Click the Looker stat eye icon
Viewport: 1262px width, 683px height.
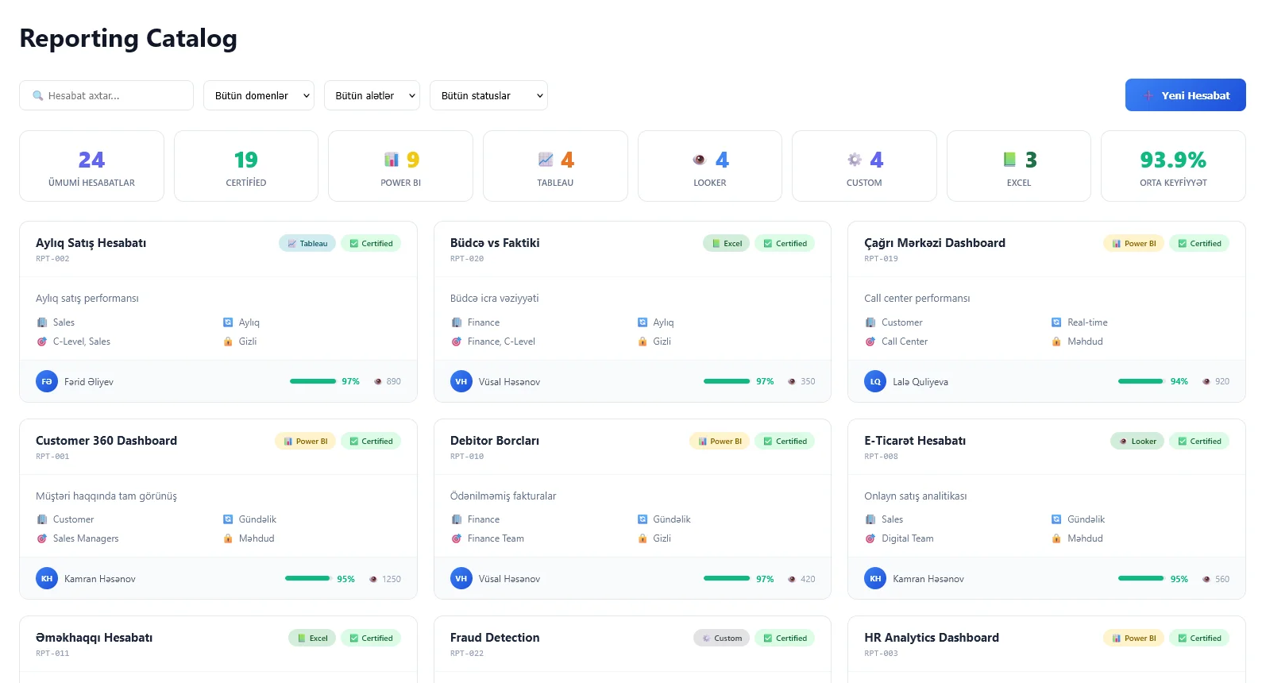[x=699, y=160]
